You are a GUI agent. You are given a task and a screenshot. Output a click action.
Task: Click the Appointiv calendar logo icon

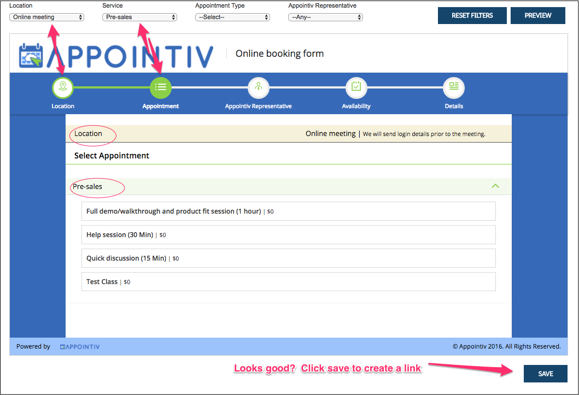tap(31, 56)
